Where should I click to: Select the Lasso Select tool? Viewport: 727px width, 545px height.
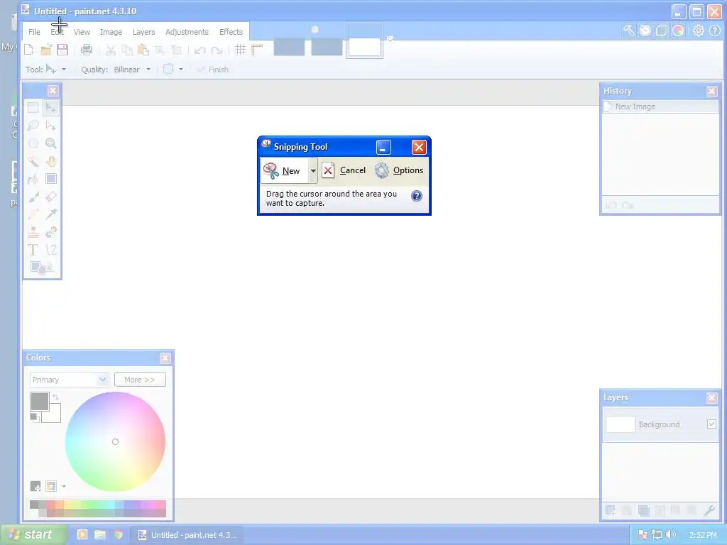click(33, 125)
